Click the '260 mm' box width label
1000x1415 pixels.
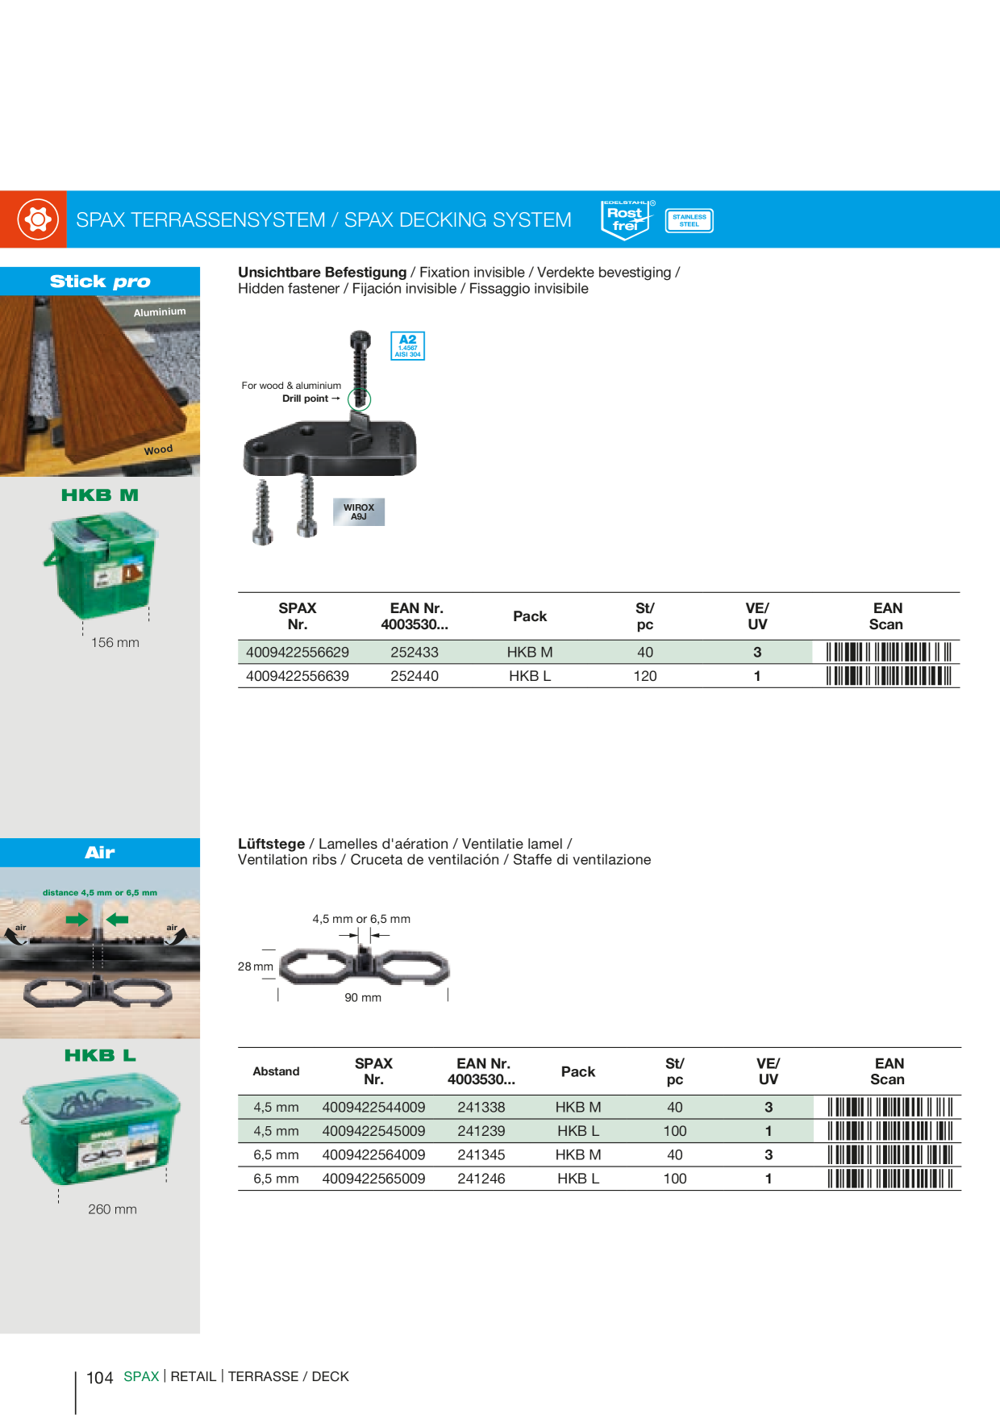point(113,1209)
